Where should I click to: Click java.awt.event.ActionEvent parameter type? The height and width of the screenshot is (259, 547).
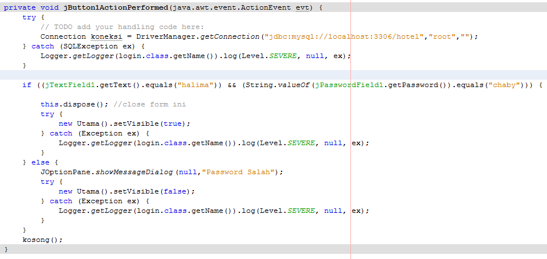click(x=232, y=7)
